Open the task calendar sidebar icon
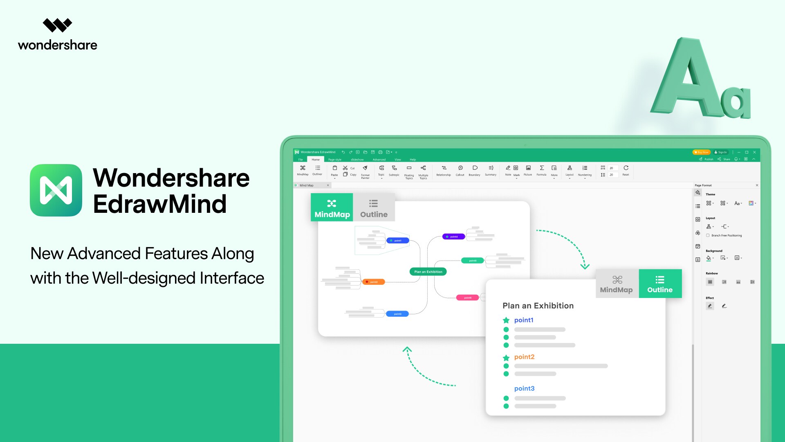The width and height of the screenshot is (785, 442). tap(698, 246)
